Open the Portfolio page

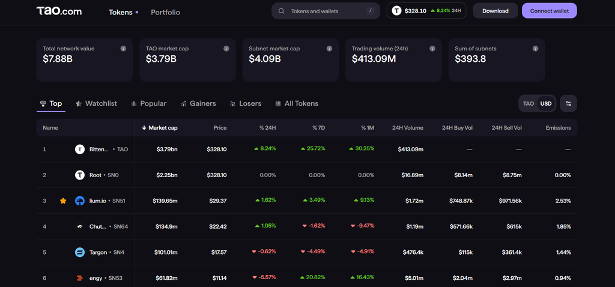click(x=166, y=12)
